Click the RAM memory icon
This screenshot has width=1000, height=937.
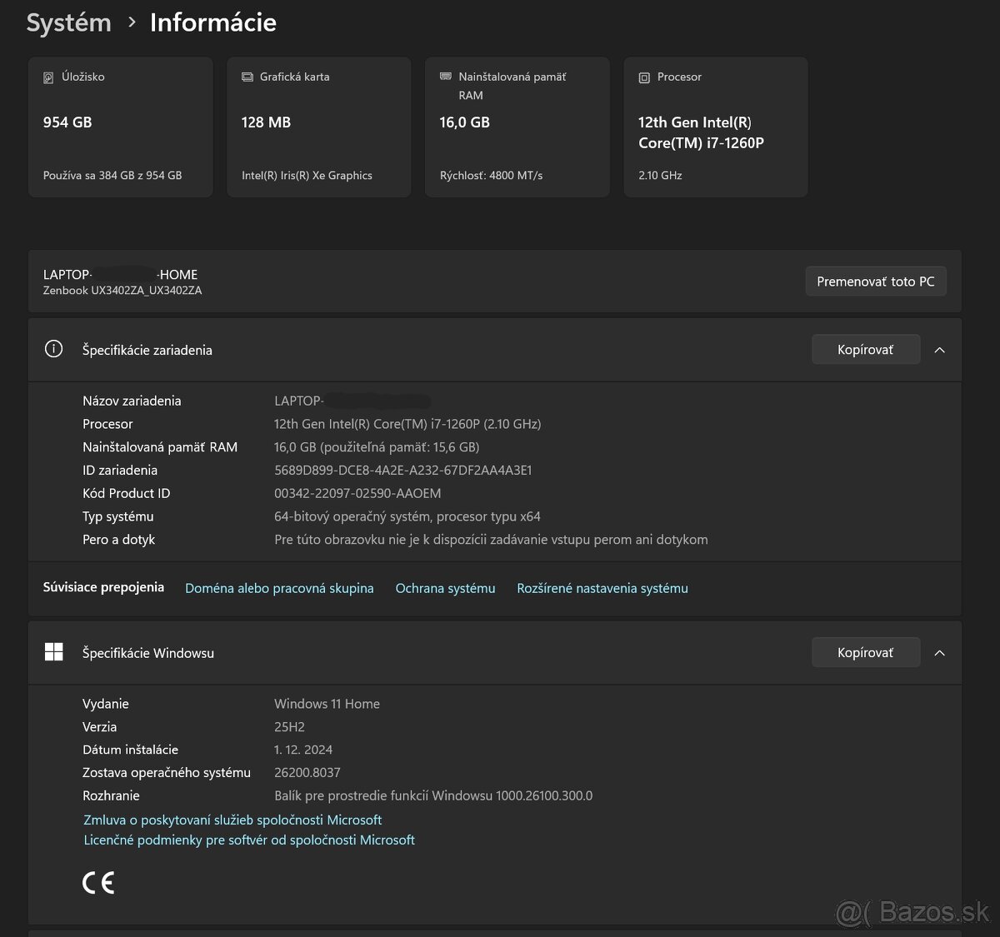[445, 77]
